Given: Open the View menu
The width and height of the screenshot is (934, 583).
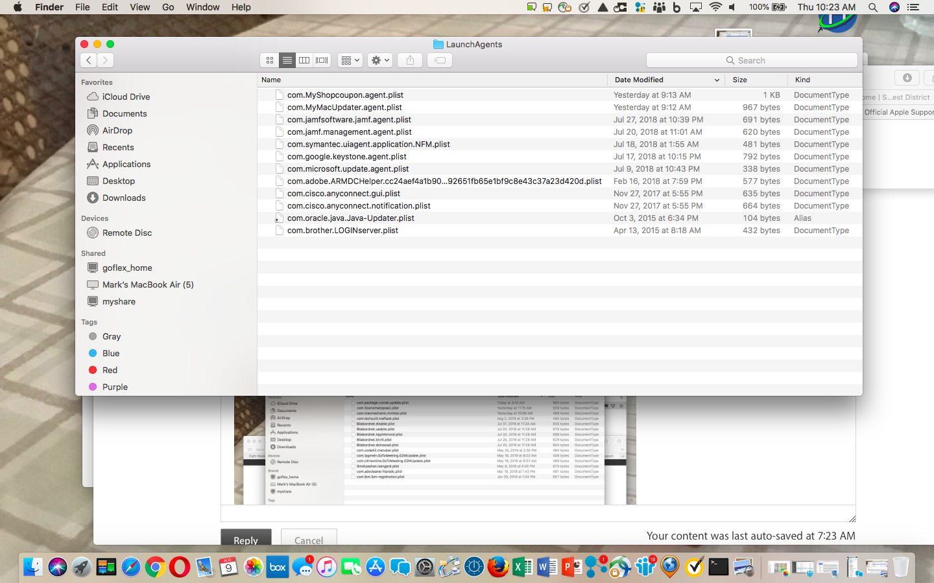Looking at the screenshot, I should point(139,7).
